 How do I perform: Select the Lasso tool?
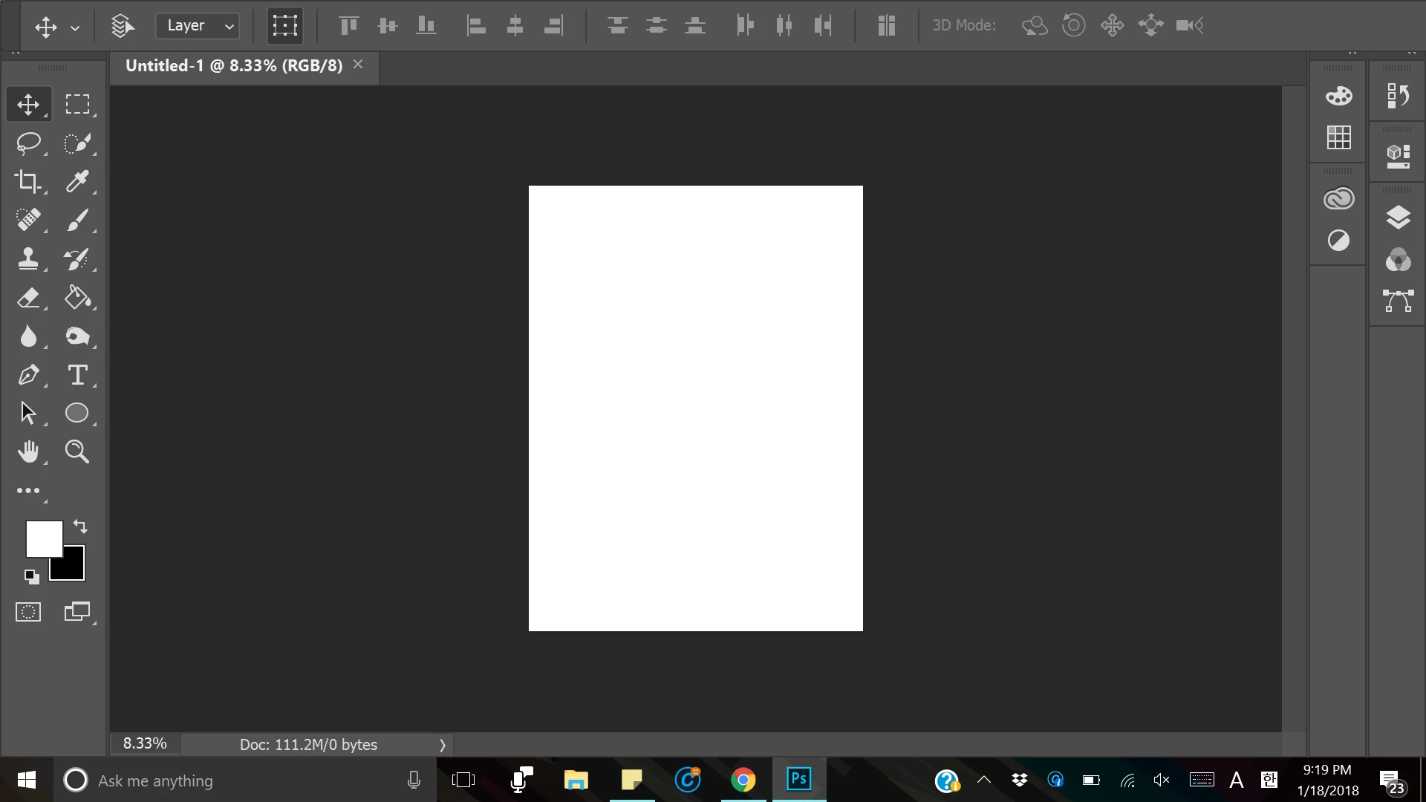28,143
